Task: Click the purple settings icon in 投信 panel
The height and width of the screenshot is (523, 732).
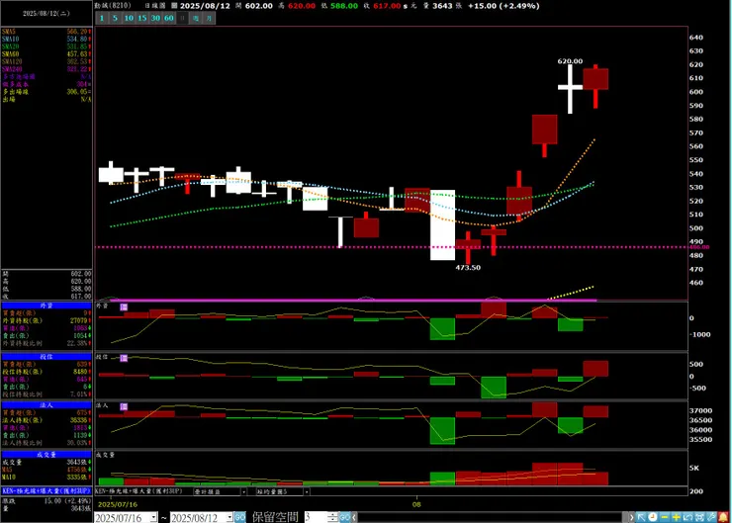Action: tap(124, 358)
